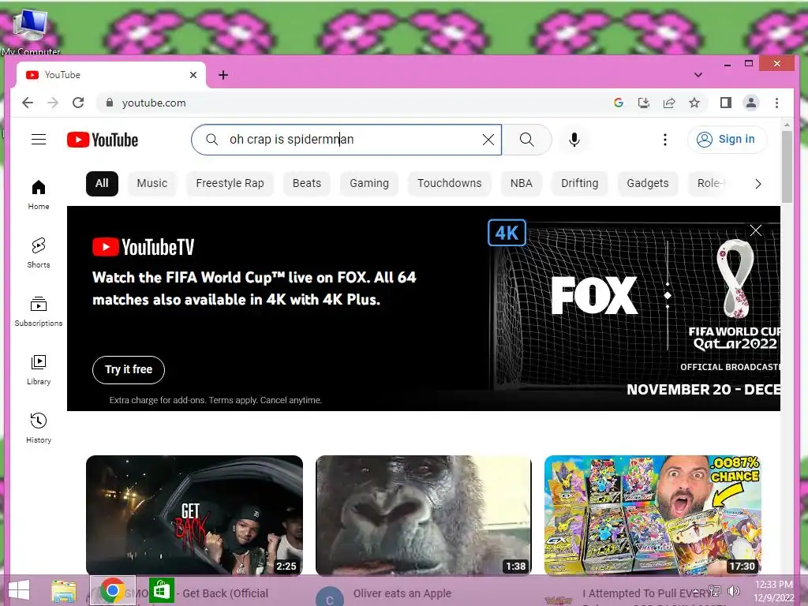Select the Drifting filter chip
Viewport: 808px width, 606px height.
point(580,183)
